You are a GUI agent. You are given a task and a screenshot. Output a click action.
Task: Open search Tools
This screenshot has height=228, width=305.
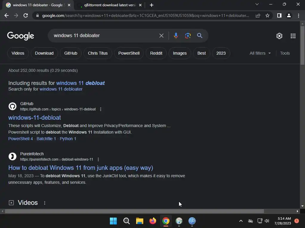tap(285, 53)
